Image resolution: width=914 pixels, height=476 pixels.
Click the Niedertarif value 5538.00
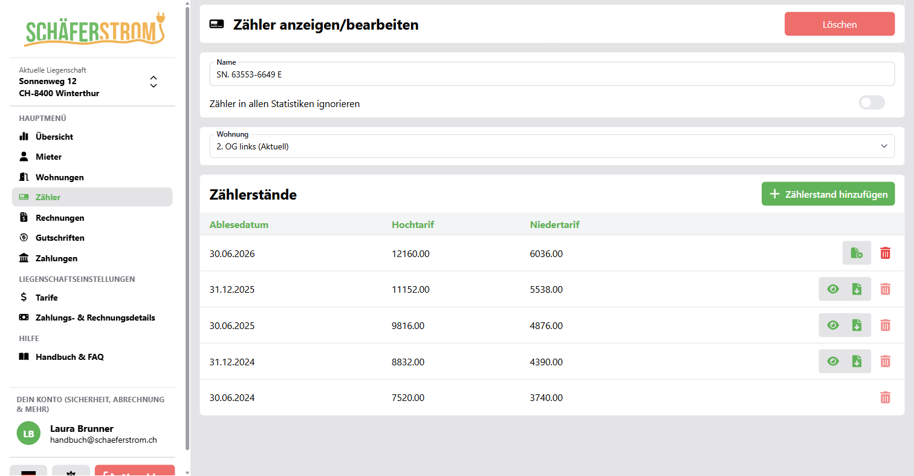coord(546,290)
